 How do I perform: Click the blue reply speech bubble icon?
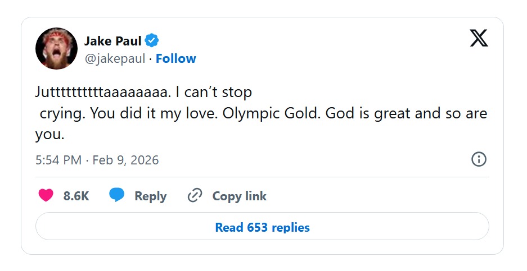(116, 195)
